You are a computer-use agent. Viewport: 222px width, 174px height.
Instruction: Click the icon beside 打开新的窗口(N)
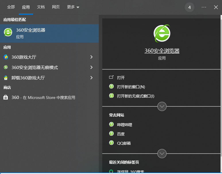(x=111, y=86)
